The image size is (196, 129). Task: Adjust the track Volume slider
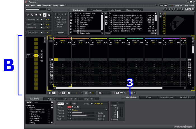(x=83, y=116)
